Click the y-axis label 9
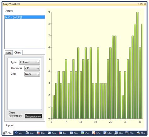 49,12
